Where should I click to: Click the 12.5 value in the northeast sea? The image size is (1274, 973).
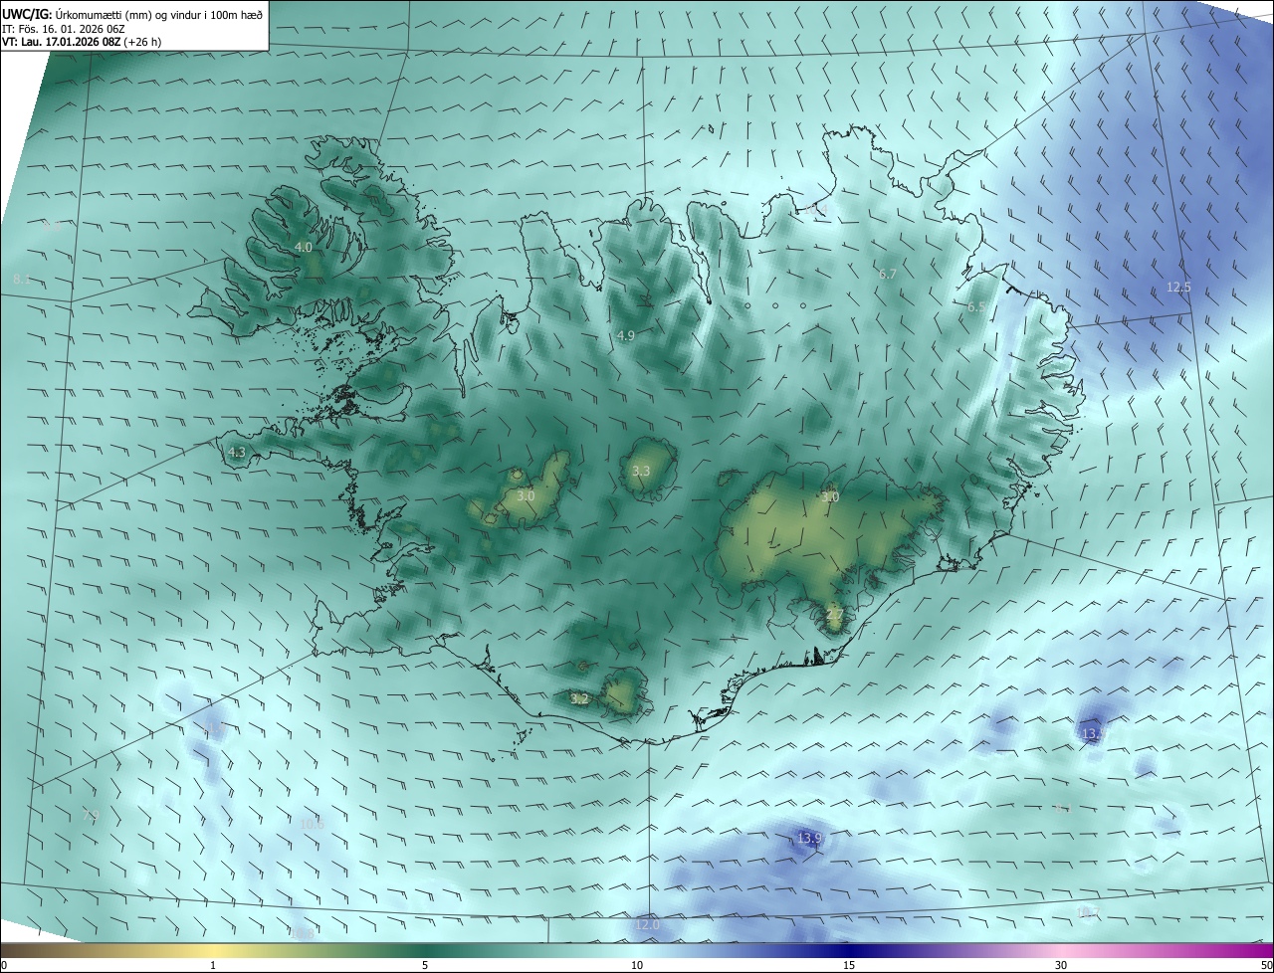[x=1178, y=288]
